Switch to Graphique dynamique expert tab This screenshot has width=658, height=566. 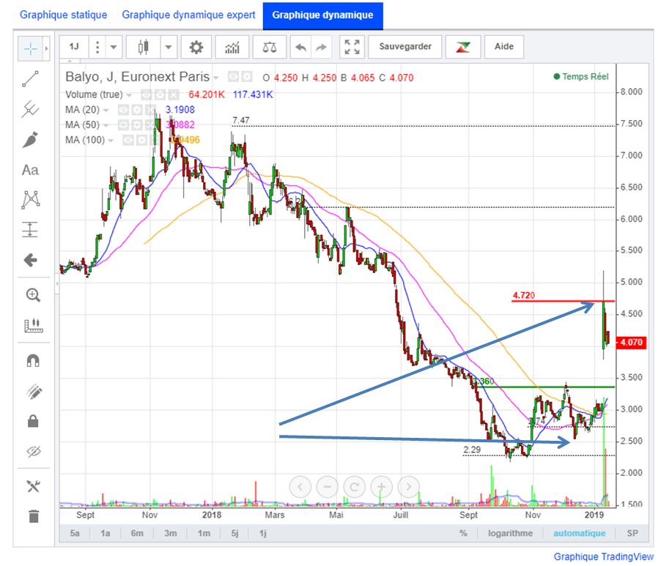[188, 15]
